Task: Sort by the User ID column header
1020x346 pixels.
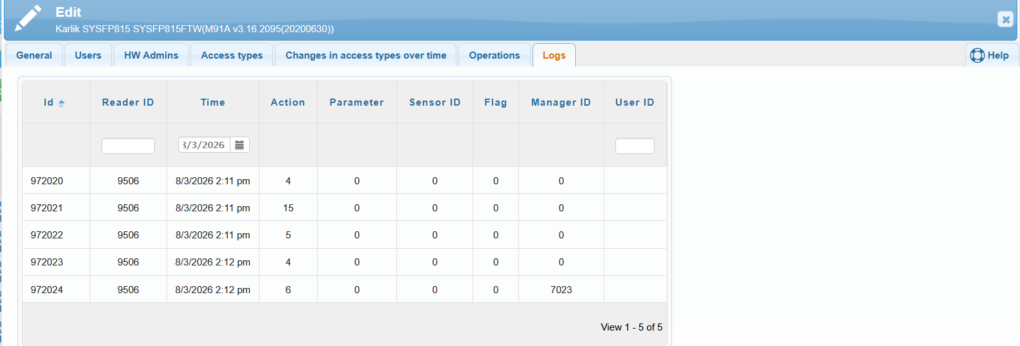Action: click(635, 102)
